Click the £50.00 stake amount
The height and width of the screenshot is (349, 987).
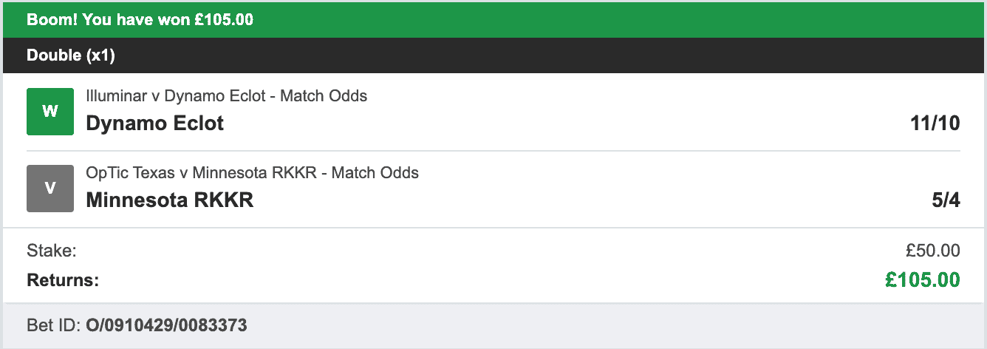coord(933,251)
